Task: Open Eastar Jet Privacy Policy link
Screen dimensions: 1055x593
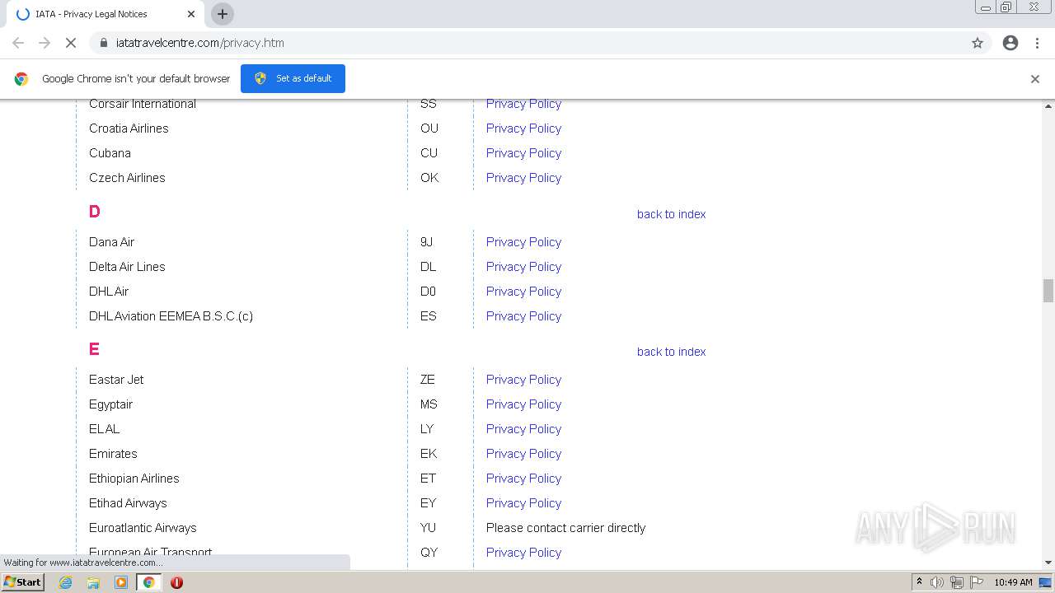Action: coord(523,380)
